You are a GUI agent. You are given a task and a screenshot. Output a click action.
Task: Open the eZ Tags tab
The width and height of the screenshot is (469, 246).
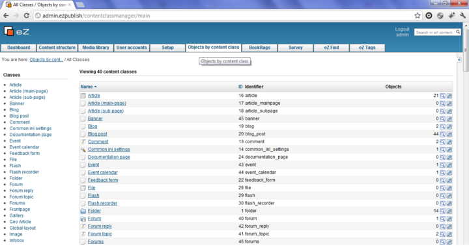pyautogui.click(x=367, y=48)
